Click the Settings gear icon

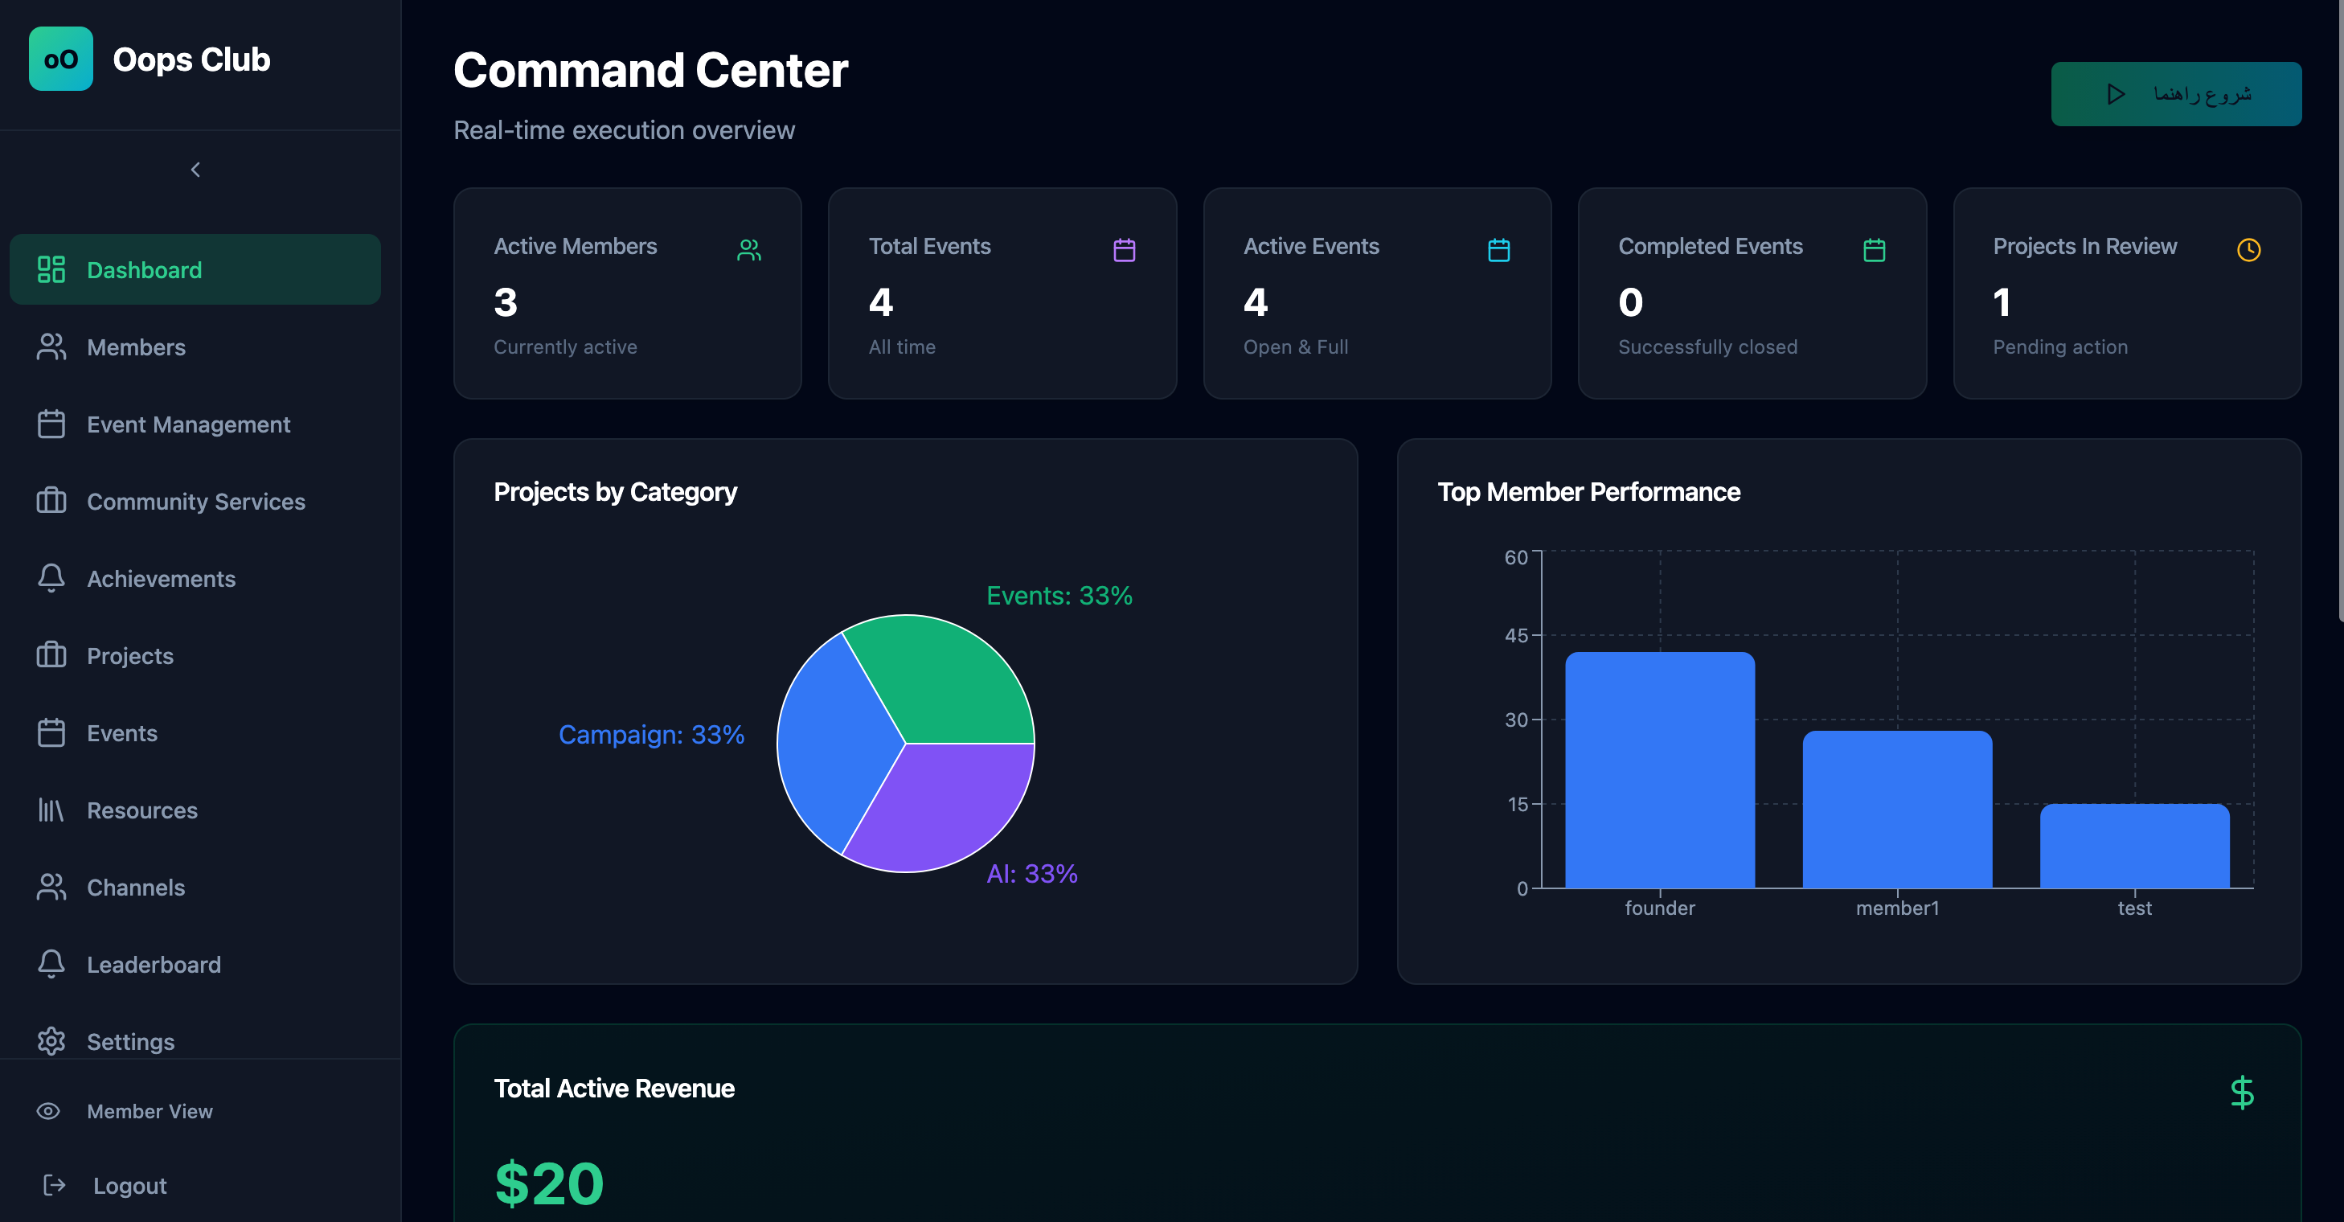tap(51, 1041)
